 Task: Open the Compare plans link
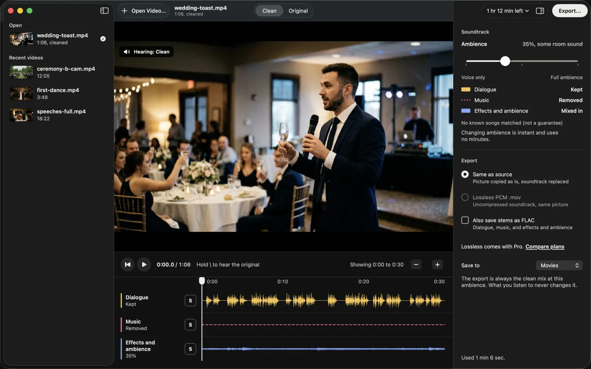pyautogui.click(x=545, y=246)
